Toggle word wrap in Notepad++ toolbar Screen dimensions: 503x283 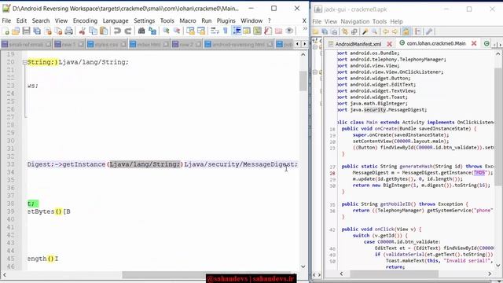[x=215, y=31]
